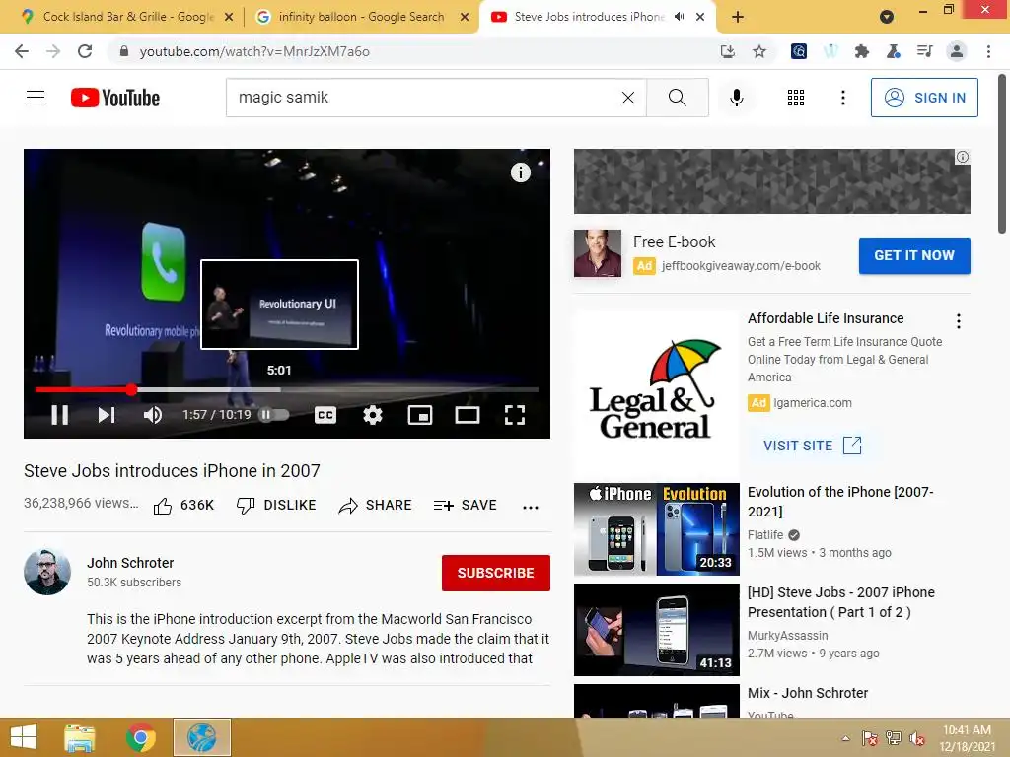The width and height of the screenshot is (1010, 757).
Task: Clear the YouTube search text
Action: coord(628,98)
